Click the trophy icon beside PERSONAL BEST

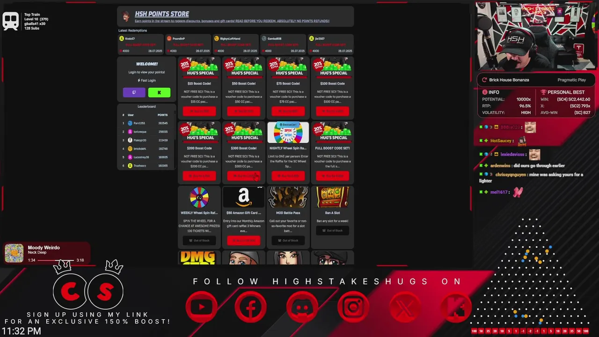click(x=543, y=92)
